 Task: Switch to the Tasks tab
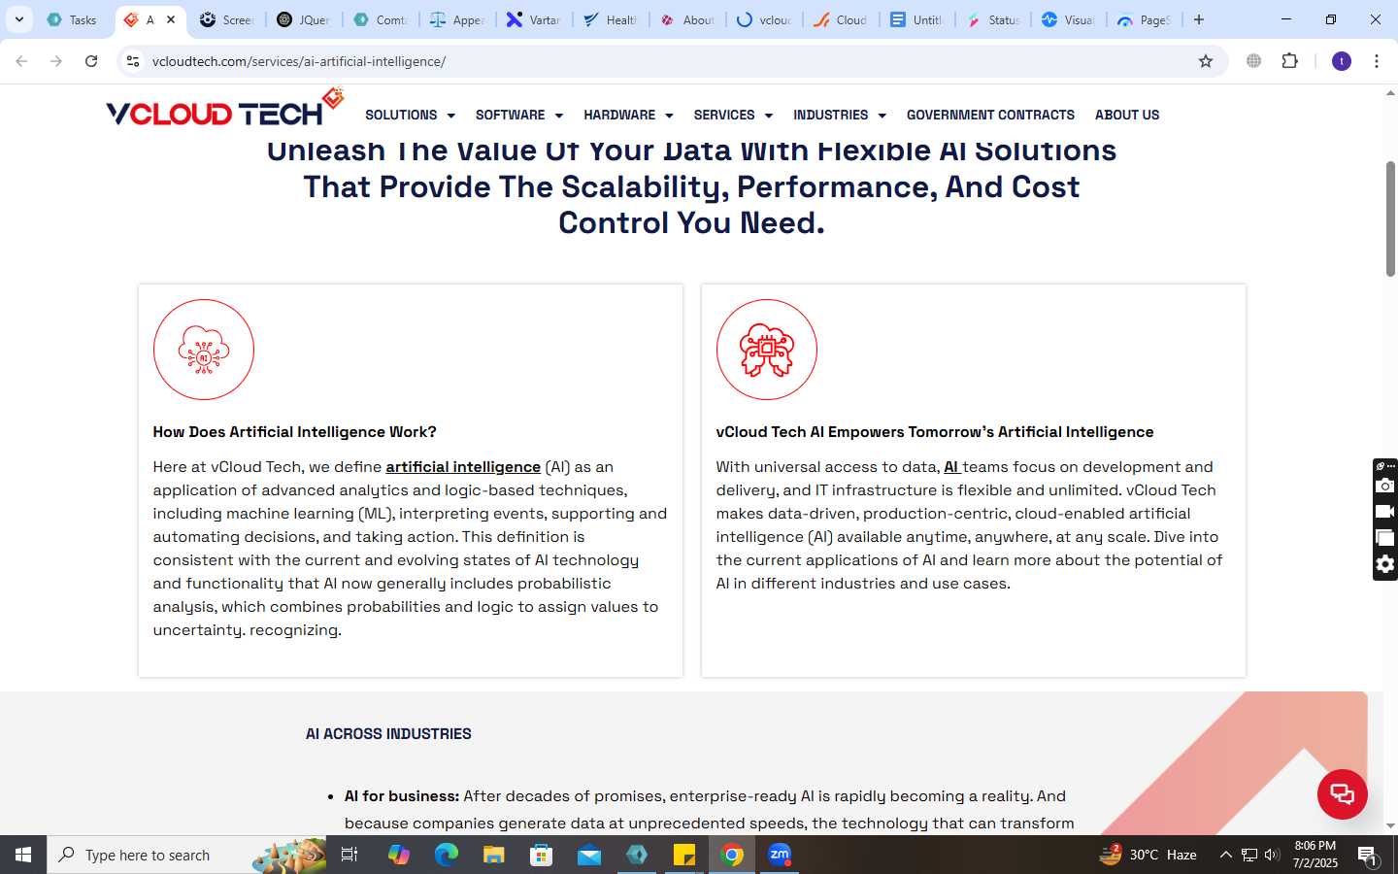point(73,19)
